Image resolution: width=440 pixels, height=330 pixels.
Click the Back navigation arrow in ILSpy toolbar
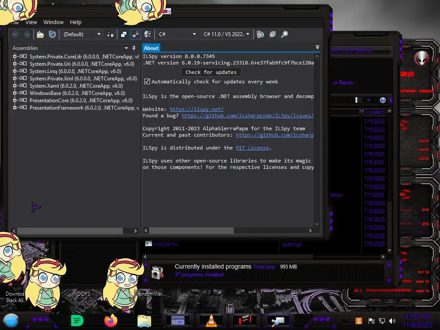point(15,34)
